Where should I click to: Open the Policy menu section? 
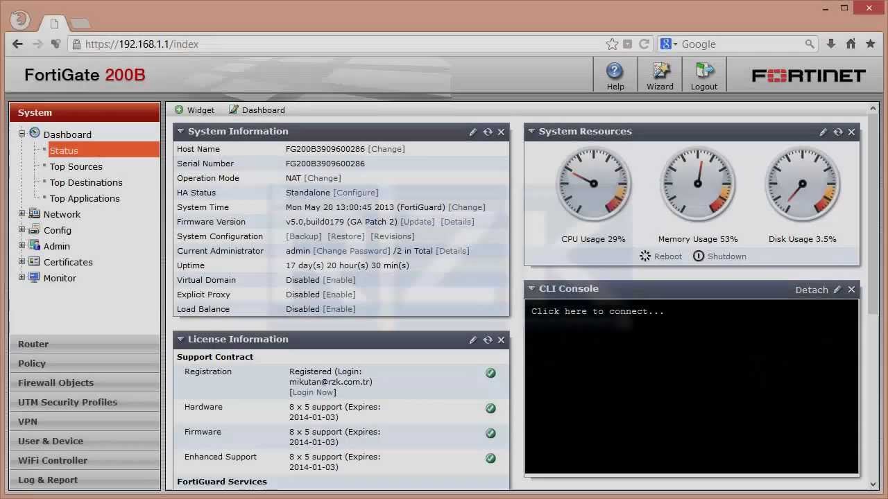click(85, 363)
